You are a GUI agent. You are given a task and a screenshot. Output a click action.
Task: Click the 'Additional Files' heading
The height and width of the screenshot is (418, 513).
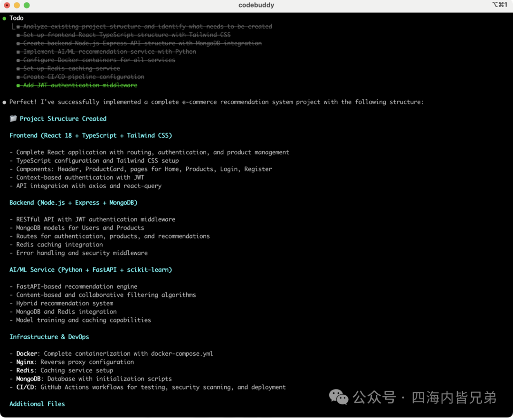click(37, 404)
